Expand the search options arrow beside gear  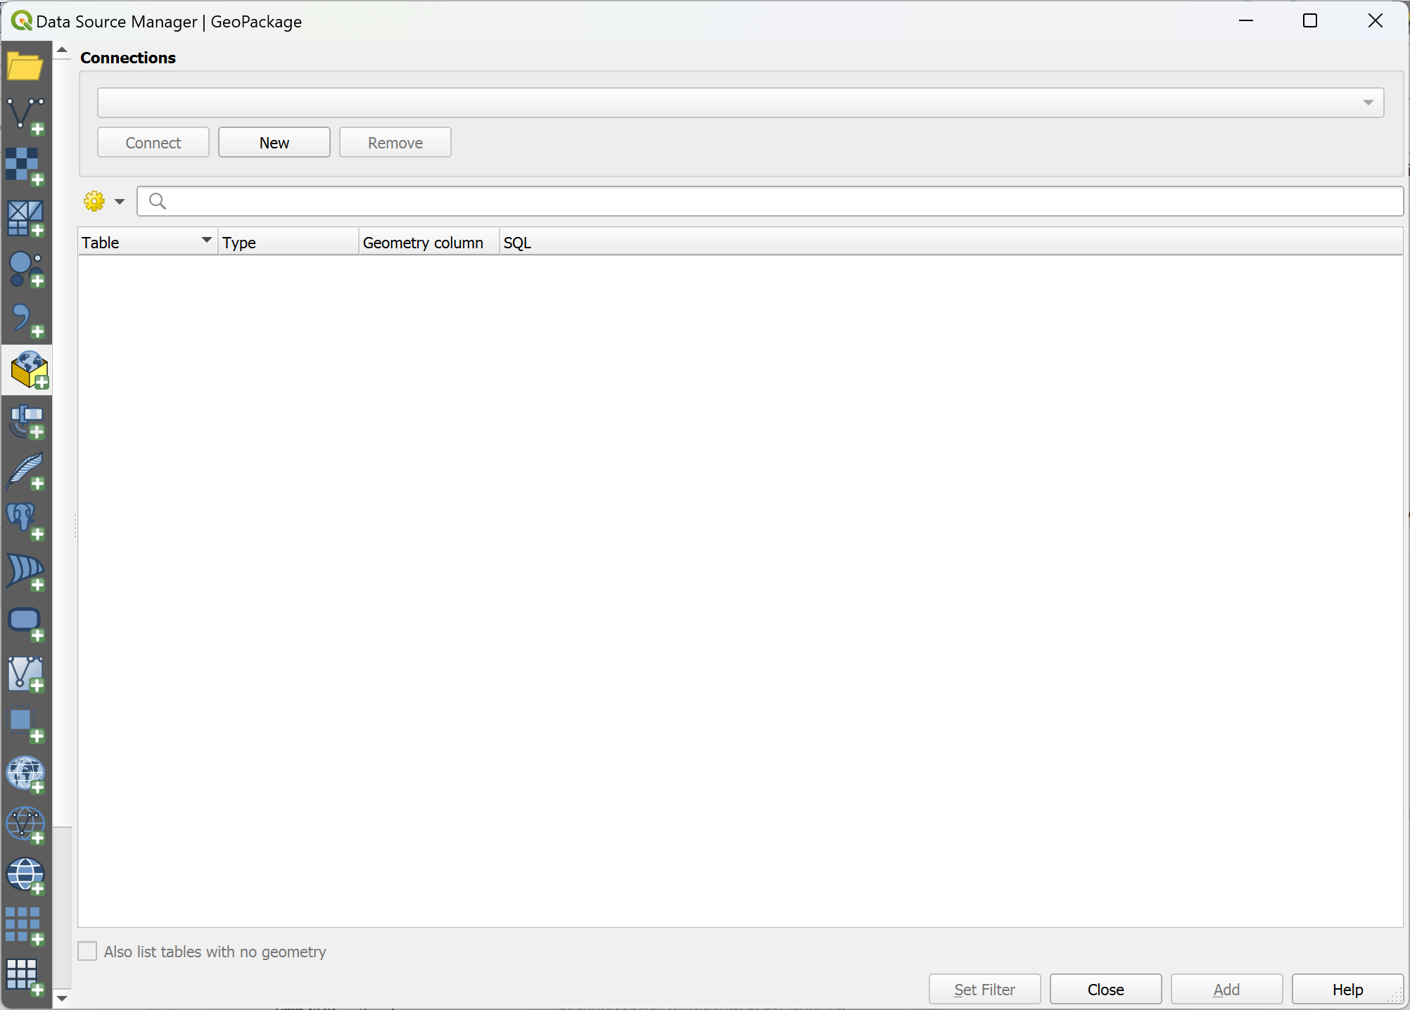(x=120, y=202)
